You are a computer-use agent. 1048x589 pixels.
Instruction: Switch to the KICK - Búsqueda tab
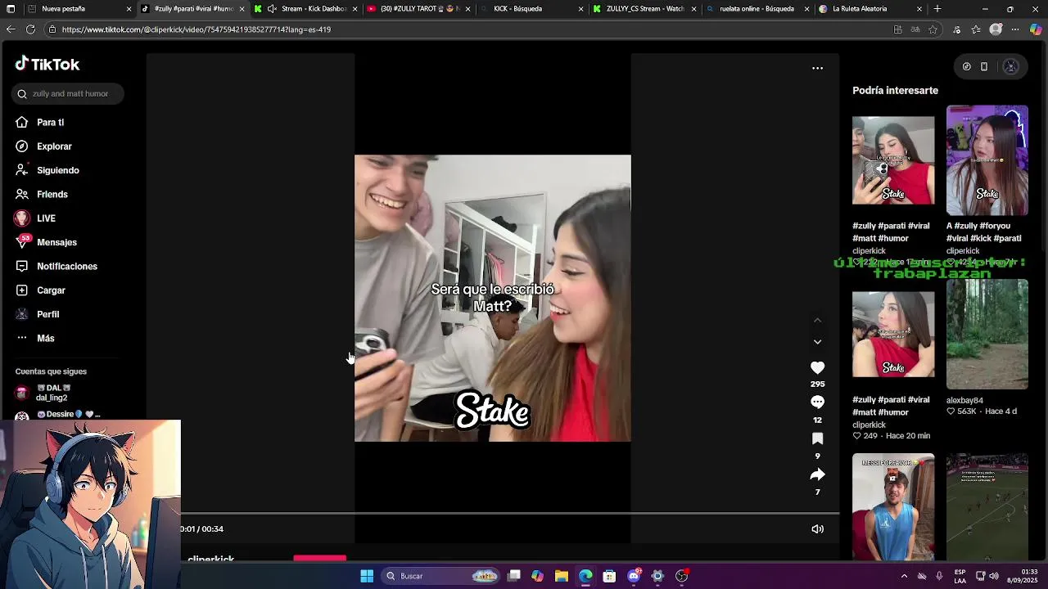(531, 9)
